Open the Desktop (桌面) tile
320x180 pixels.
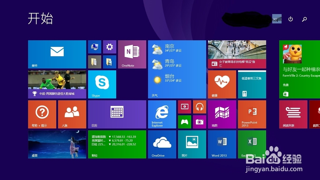tap(57, 144)
